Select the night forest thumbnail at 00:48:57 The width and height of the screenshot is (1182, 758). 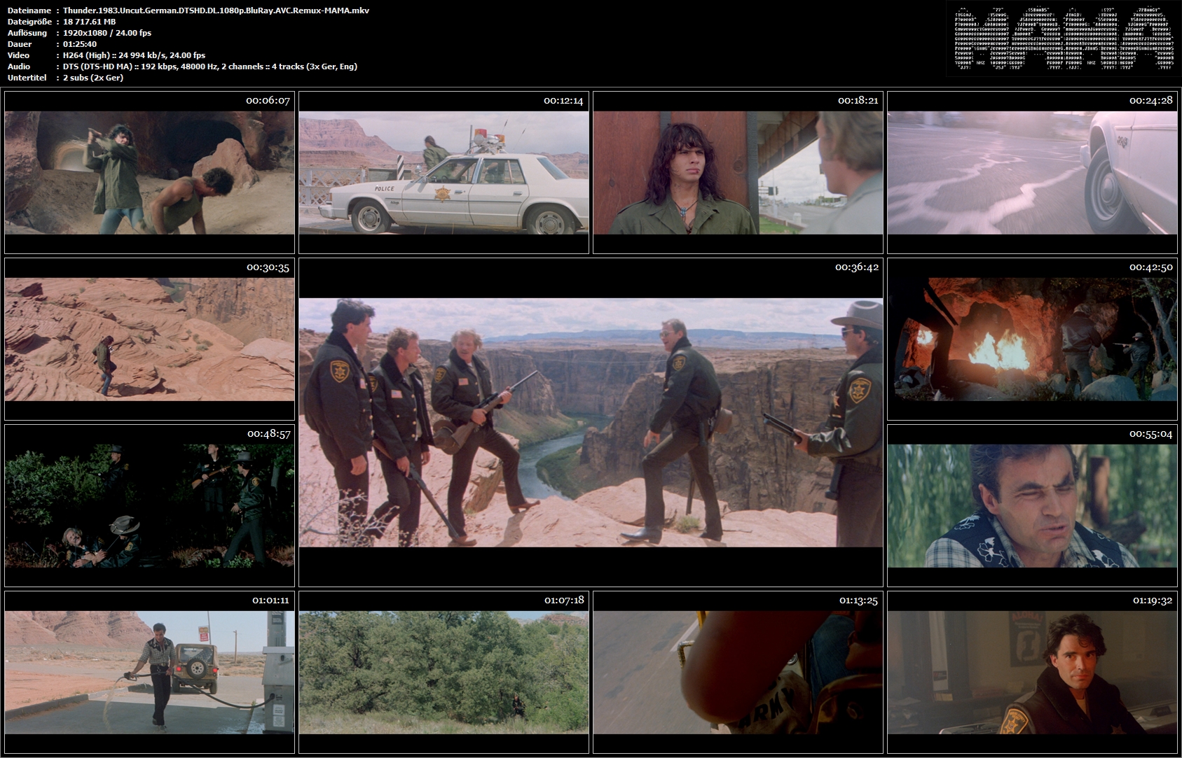tap(149, 505)
